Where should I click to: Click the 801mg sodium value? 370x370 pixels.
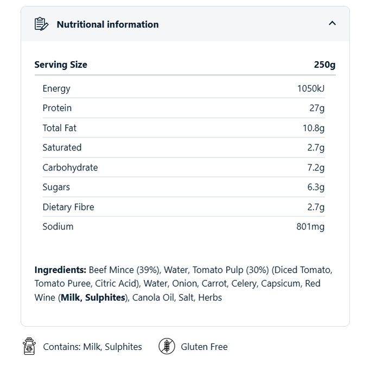310,227
